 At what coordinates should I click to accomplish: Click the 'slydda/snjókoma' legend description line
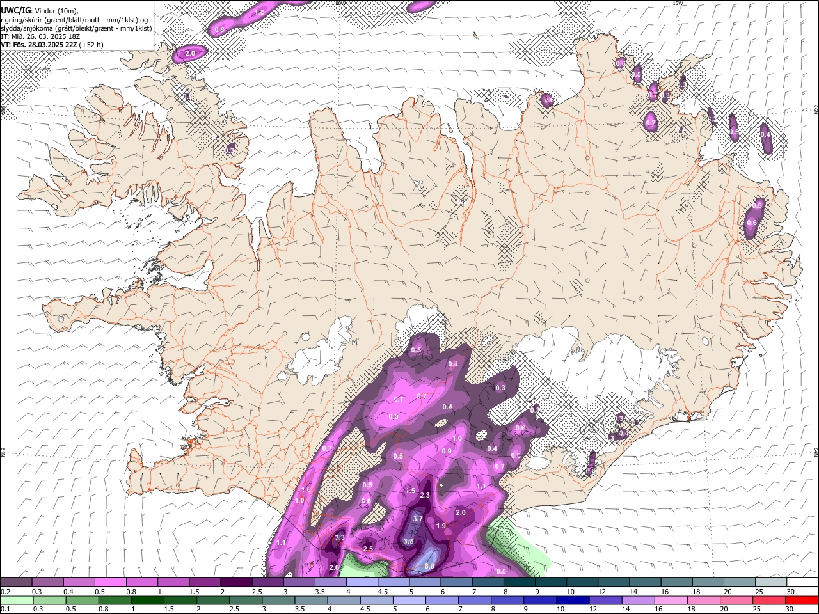coord(76,28)
